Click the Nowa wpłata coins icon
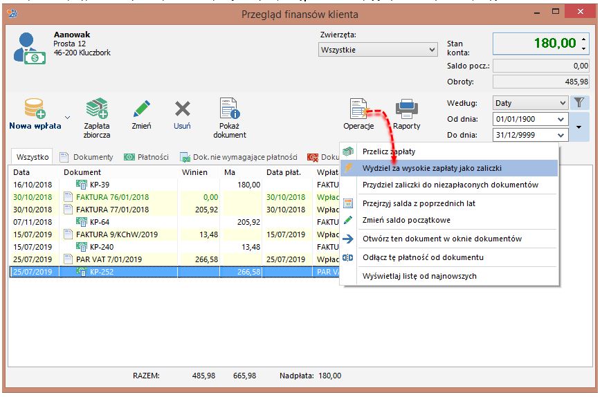Viewport: 602px width, 397px height. (35, 108)
